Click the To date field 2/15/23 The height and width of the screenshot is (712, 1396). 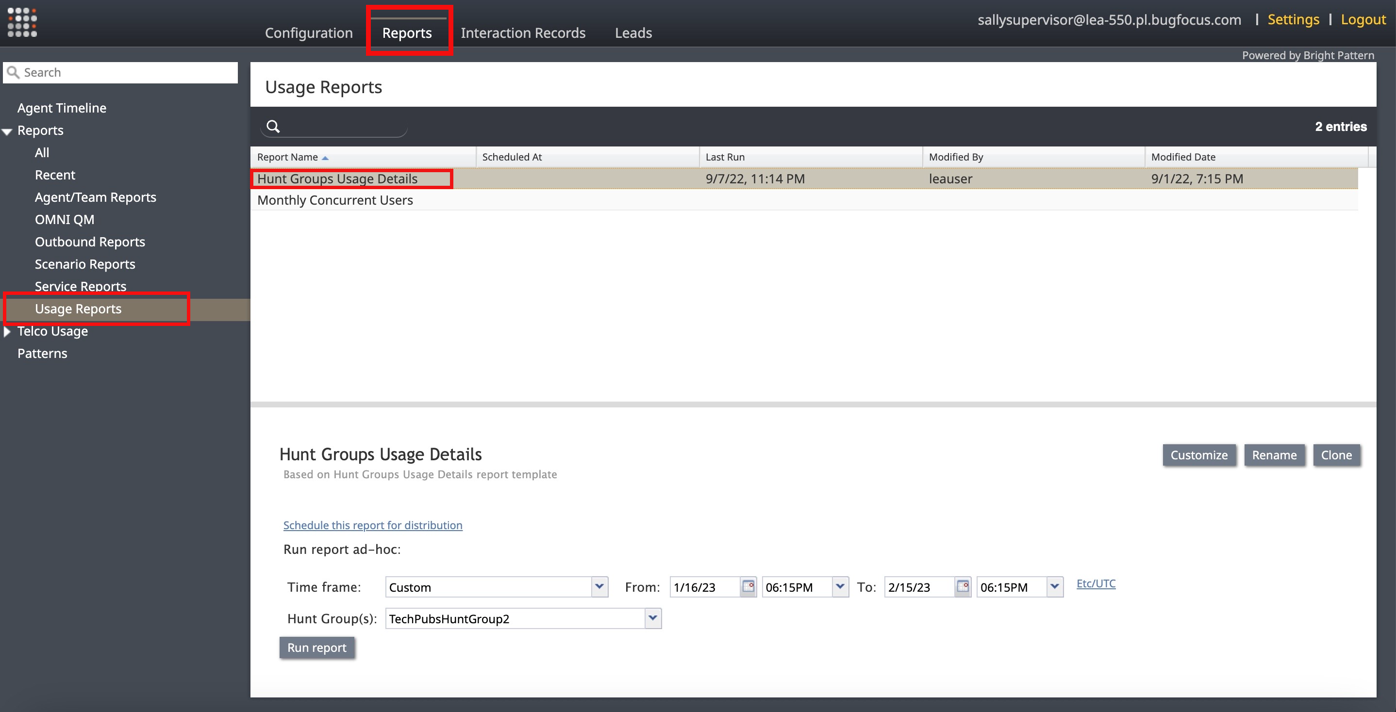click(x=920, y=587)
